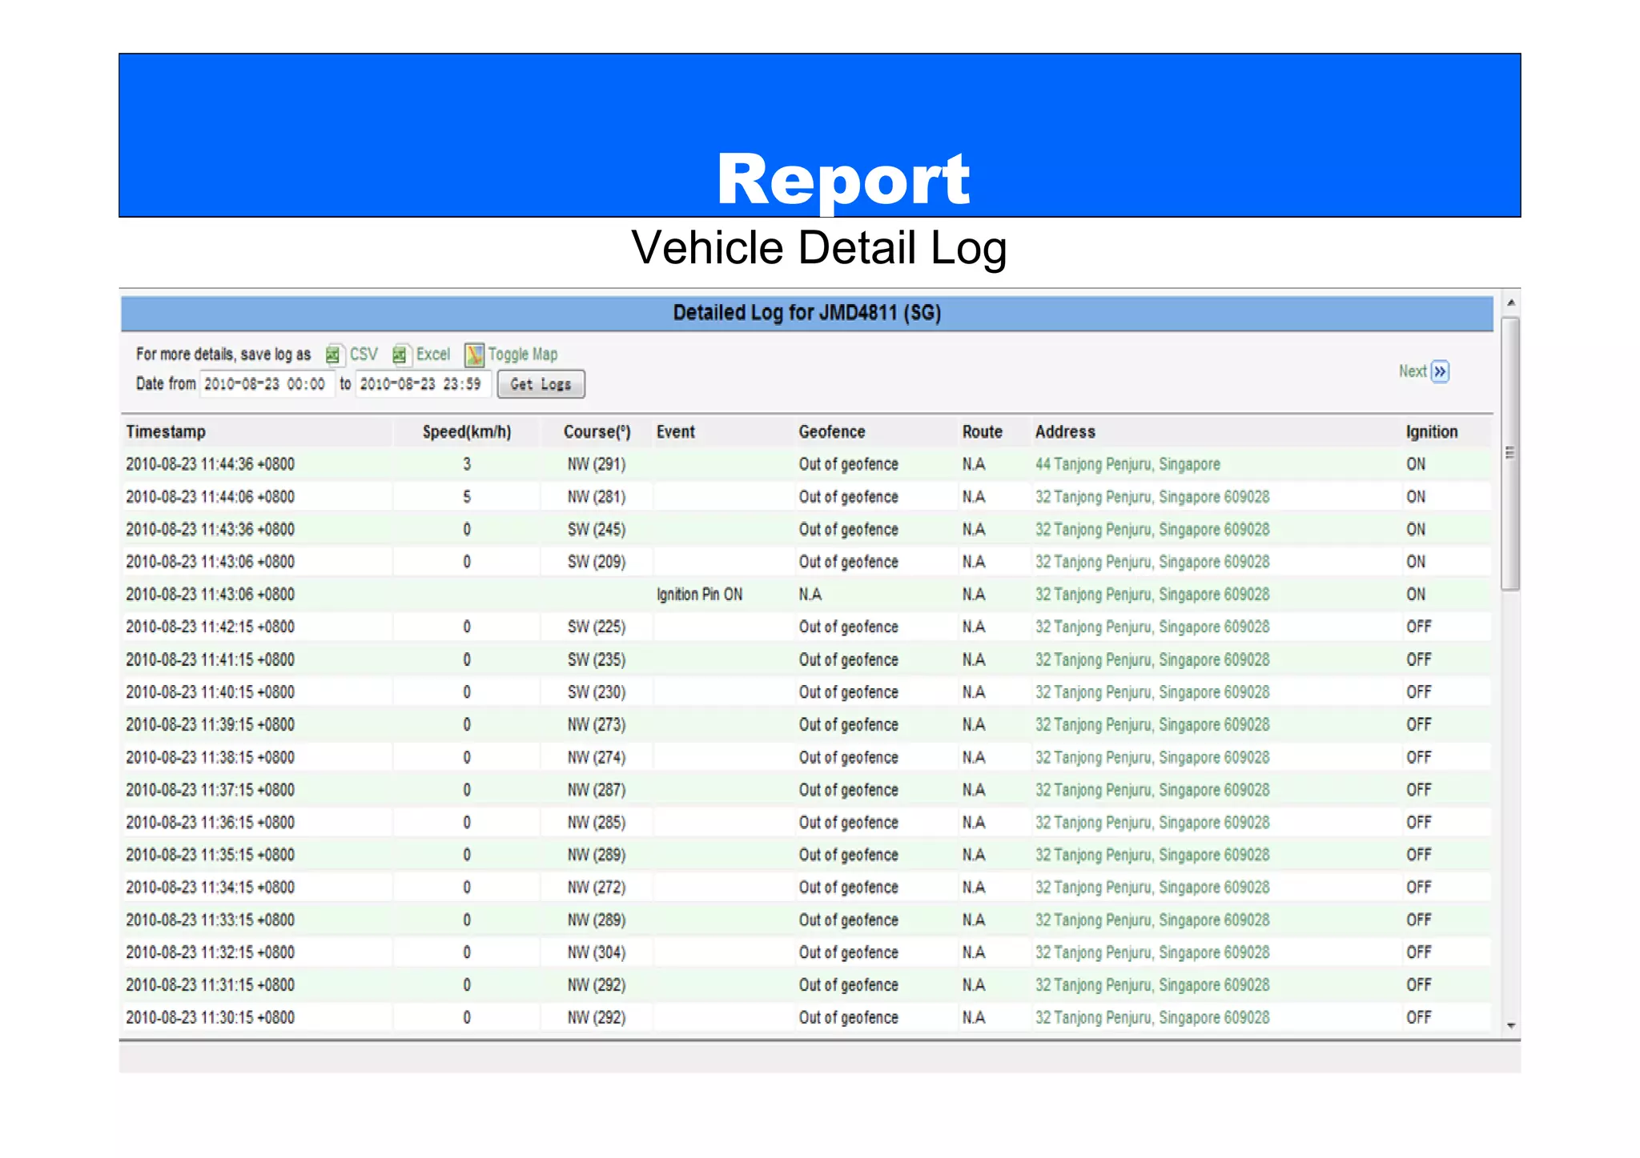Open address link in 11:38:15 row
Screen dimensions: 1640x1158
click(1152, 757)
